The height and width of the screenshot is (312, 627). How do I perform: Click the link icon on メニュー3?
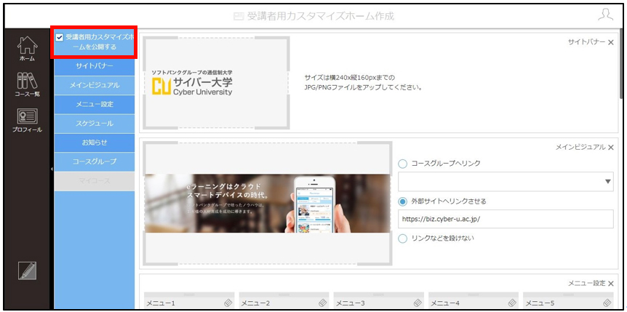coord(418,303)
